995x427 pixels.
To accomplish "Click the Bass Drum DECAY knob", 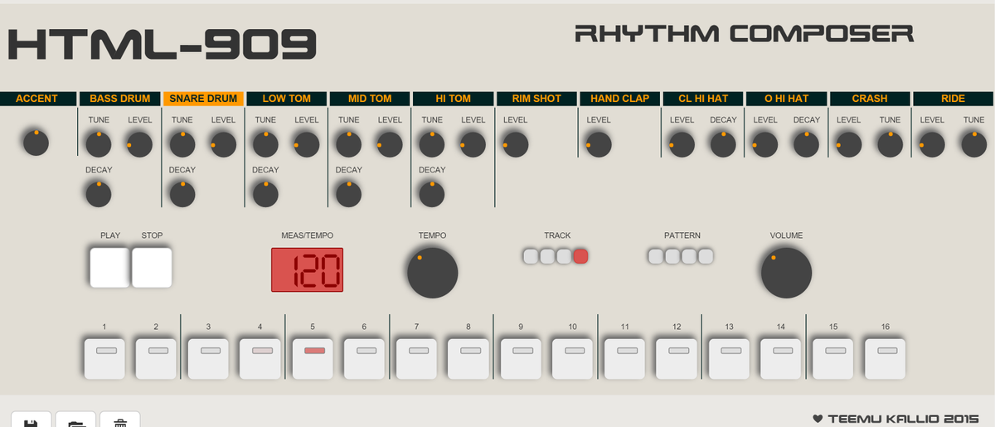I will [99, 195].
